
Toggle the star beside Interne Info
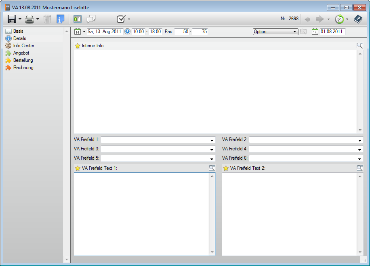coord(78,46)
